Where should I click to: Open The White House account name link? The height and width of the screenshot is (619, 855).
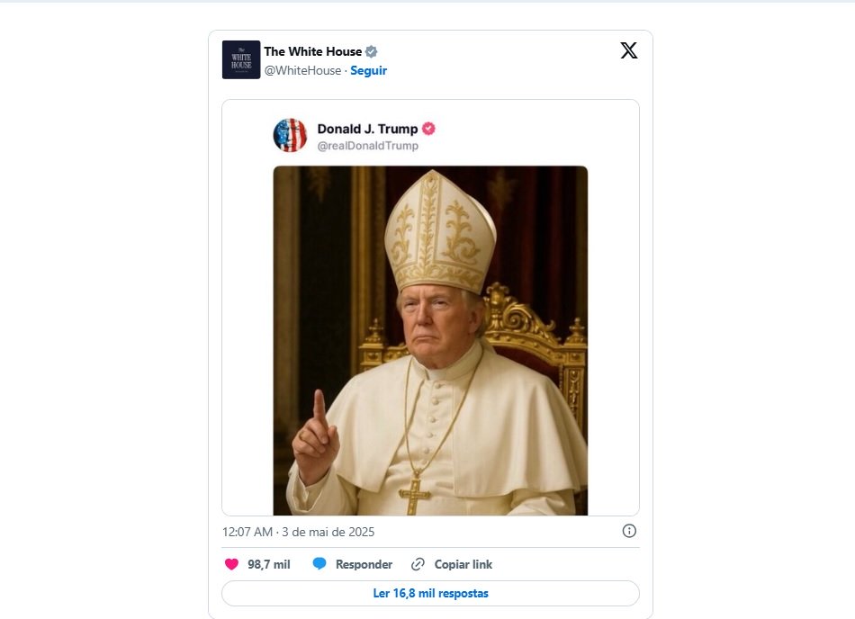click(x=312, y=51)
